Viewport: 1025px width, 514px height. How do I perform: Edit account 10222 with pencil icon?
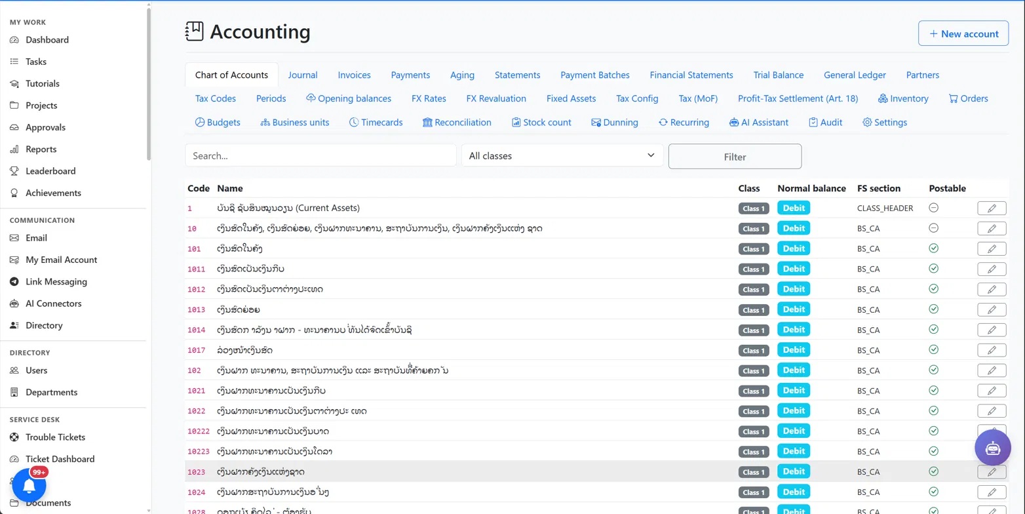(x=992, y=431)
